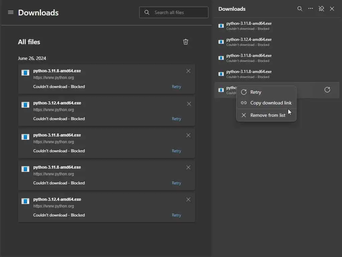The height and width of the screenshot is (257, 342).
Task: Choose Retry from the context menu
Action: point(256,92)
